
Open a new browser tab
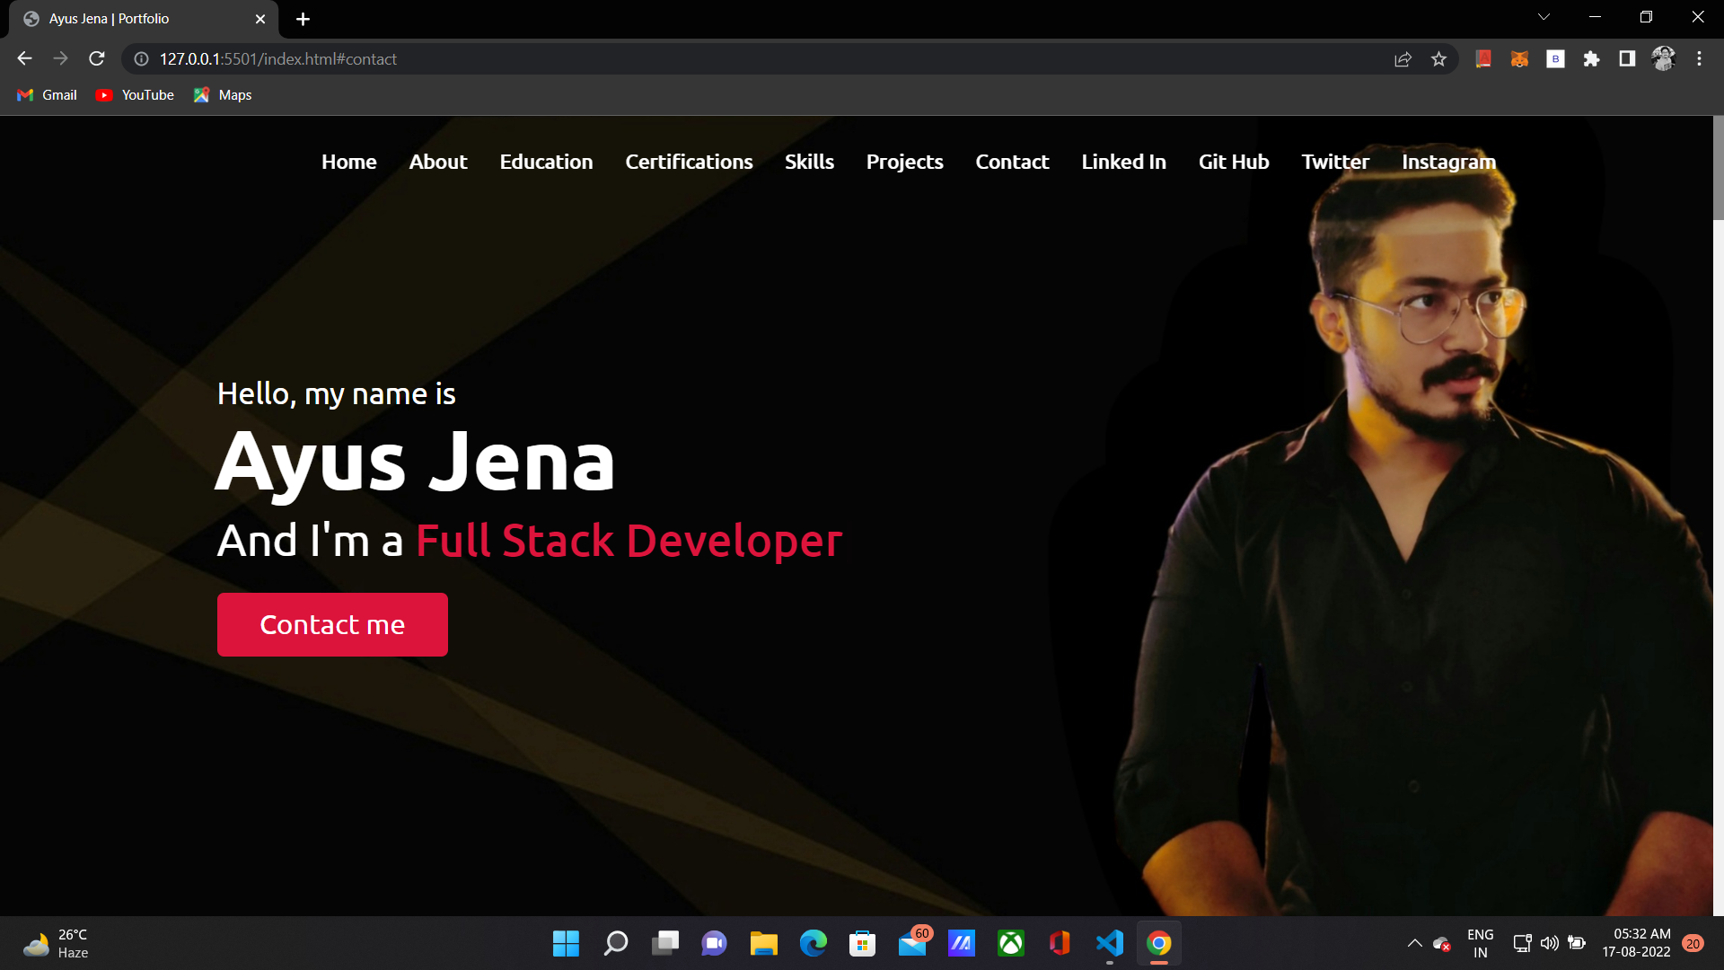[303, 19]
